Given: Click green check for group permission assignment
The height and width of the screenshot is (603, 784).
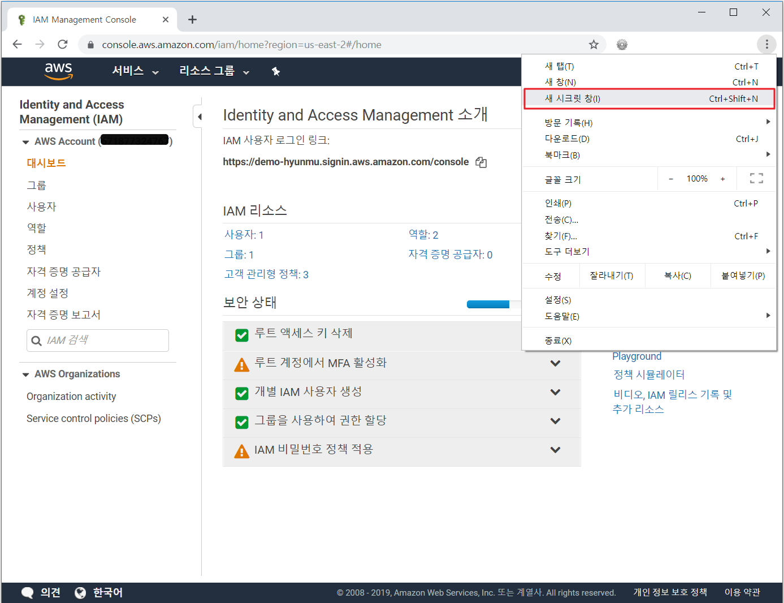Looking at the screenshot, I should pyautogui.click(x=242, y=422).
